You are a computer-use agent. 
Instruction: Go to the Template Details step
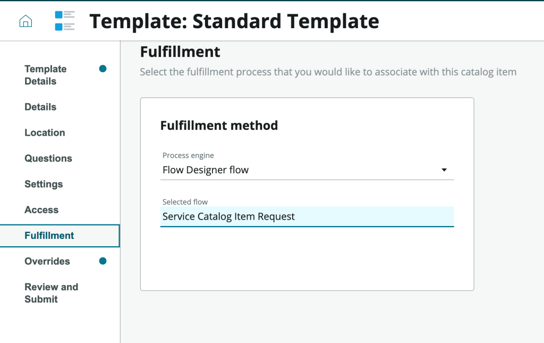pyautogui.click(x=46, y=75)
